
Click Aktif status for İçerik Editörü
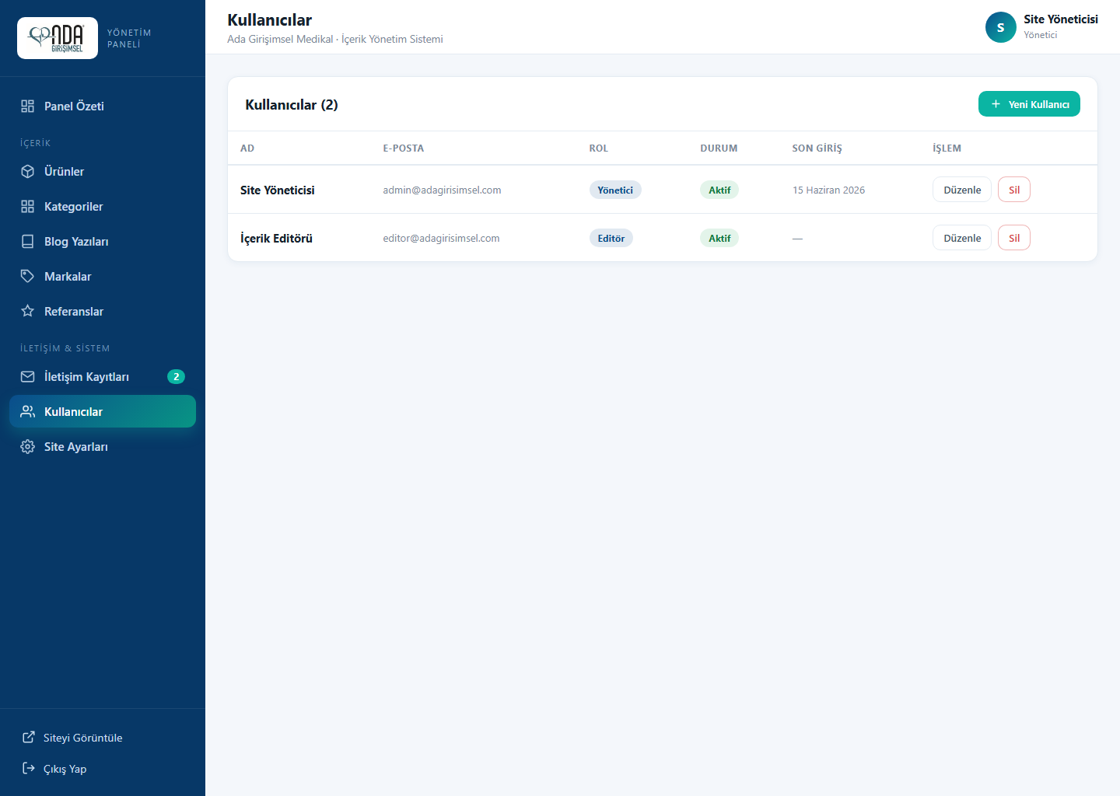[719, 238]
